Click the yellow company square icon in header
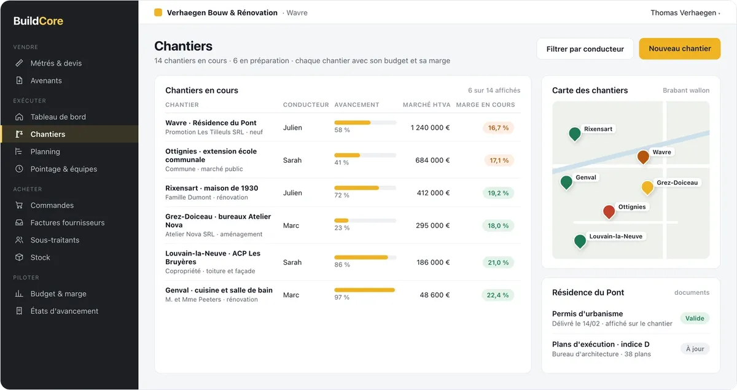737x390 pixels. click(158, 12)
